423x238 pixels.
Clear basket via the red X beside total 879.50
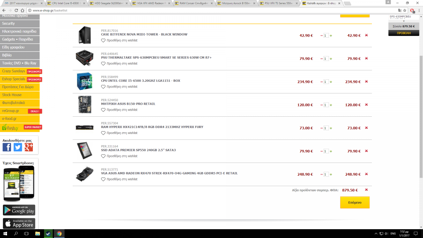coord(366,190)
